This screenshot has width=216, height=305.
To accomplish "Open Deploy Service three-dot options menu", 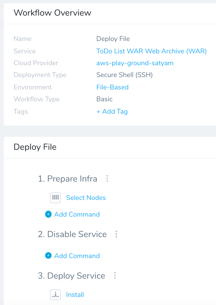I will pyautogui.click(x=115, y=275).
